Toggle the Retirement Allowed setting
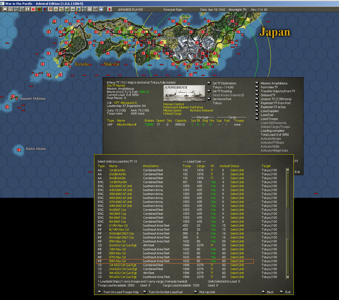339x300 pixels. tap(176, 107)
